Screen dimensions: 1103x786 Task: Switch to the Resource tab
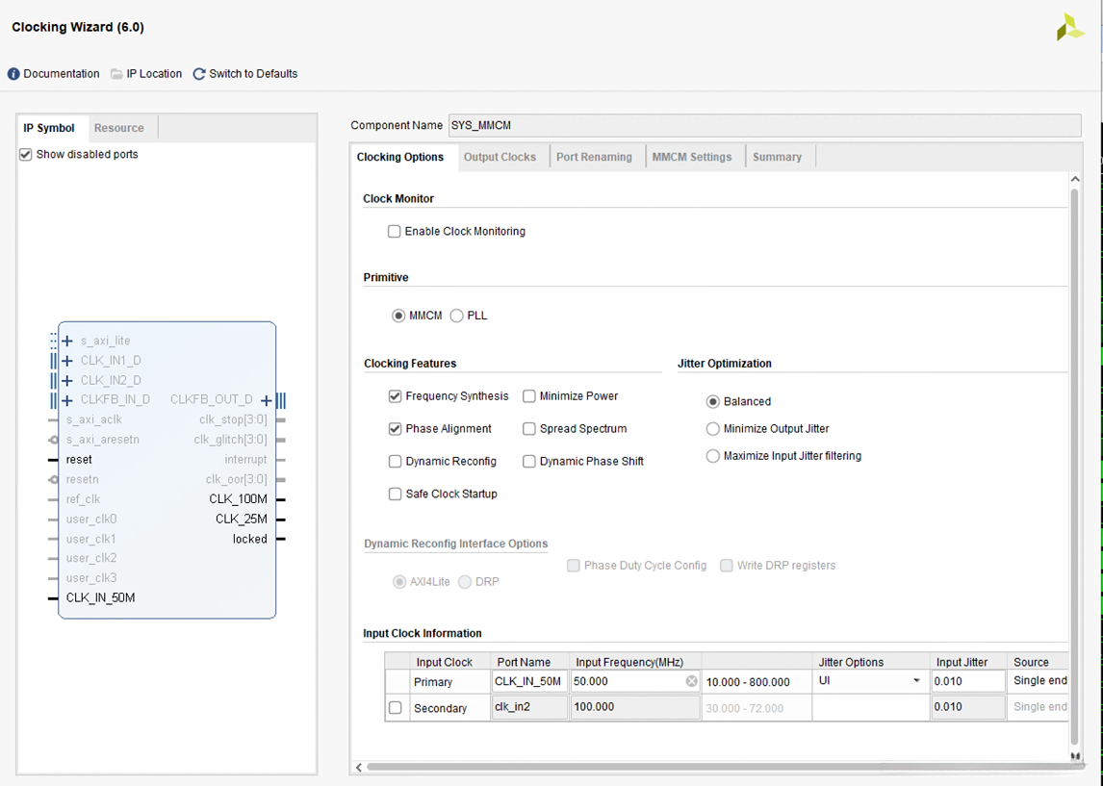point(119,128)
